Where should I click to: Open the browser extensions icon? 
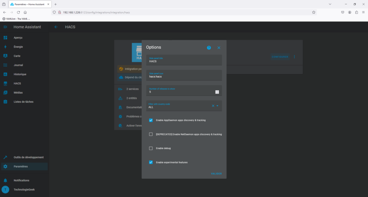(x=356, y=13)
